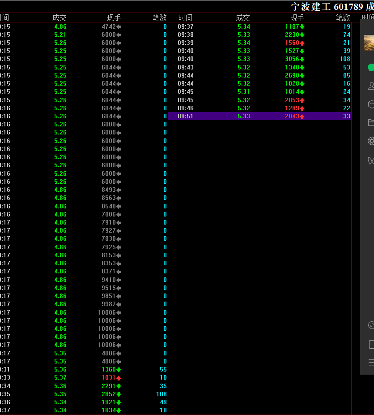The width and height of the screenshot is (374, 415).
Task: Open the WeChat contacts person icon
Action: click(371, 86)
